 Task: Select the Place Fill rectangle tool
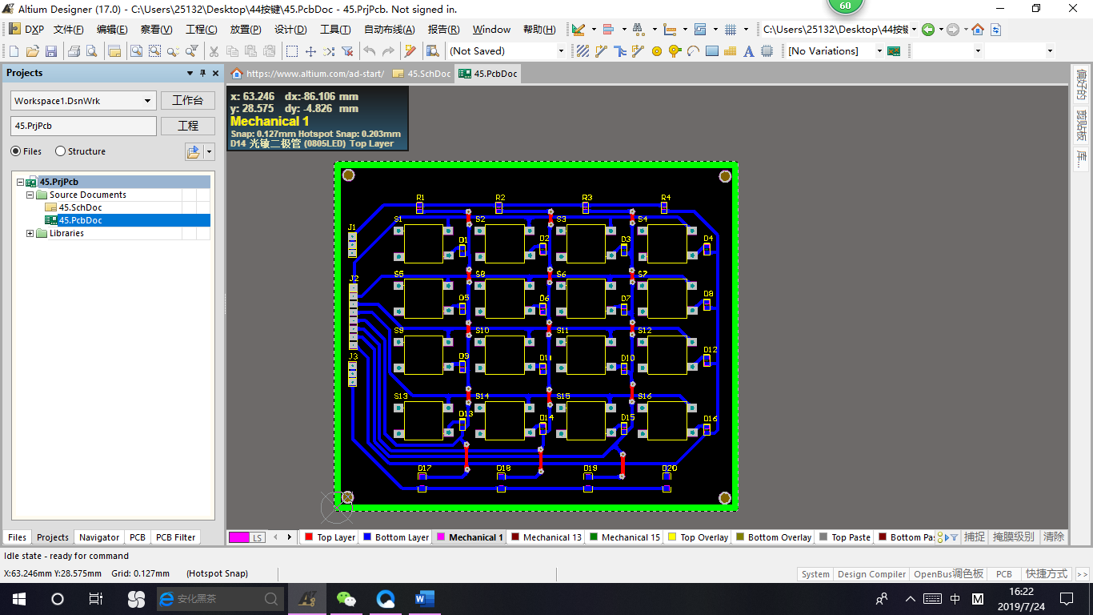click(711, 51)
